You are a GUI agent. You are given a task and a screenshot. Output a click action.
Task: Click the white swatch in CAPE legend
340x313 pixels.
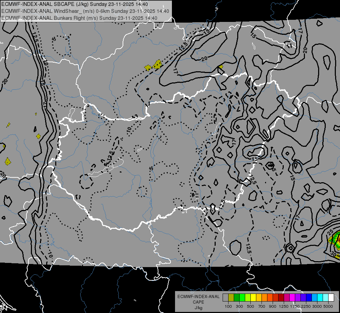coord(331,298)
